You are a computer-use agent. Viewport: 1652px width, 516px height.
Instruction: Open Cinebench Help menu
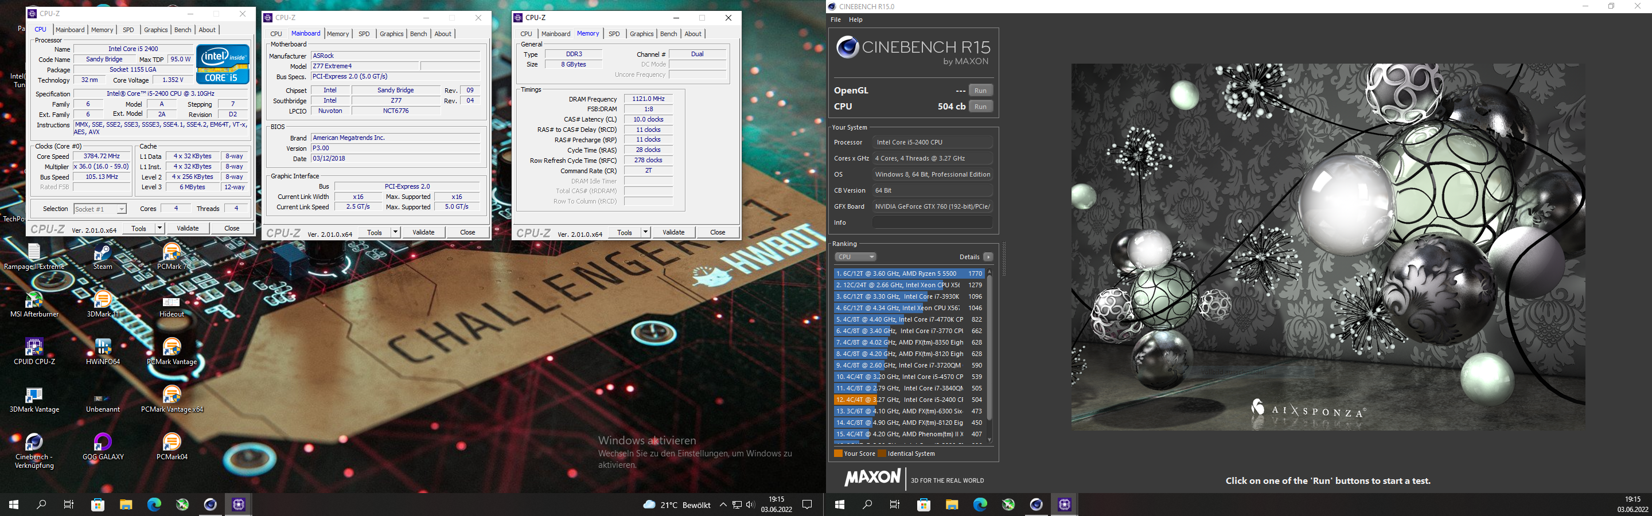pos(855,19)
